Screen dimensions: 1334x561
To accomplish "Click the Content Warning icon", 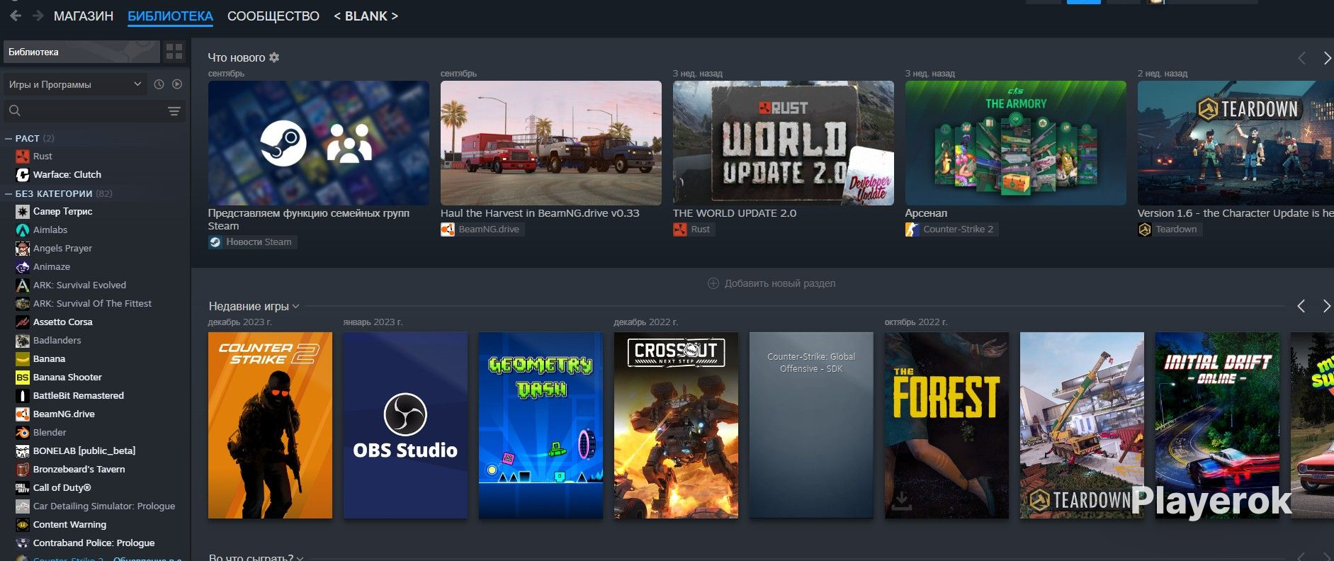I will (23, 525).
